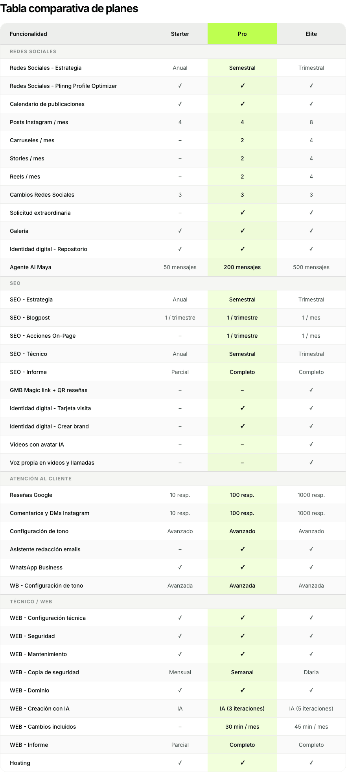Click the Pro checkmark for Galería
Image resolution: width=346 pixels, height=772 pixels.
click(x=242, y=231)
